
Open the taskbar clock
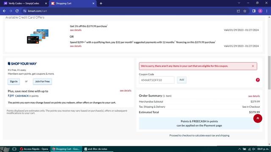click(263, 149)
